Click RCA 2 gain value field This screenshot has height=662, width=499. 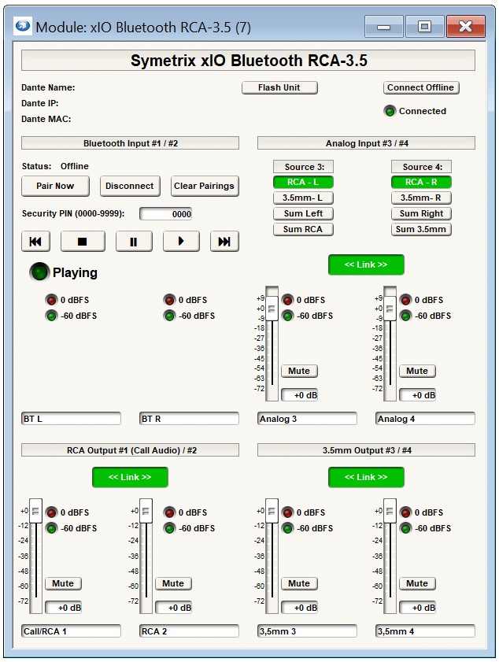tap(173, 608)
